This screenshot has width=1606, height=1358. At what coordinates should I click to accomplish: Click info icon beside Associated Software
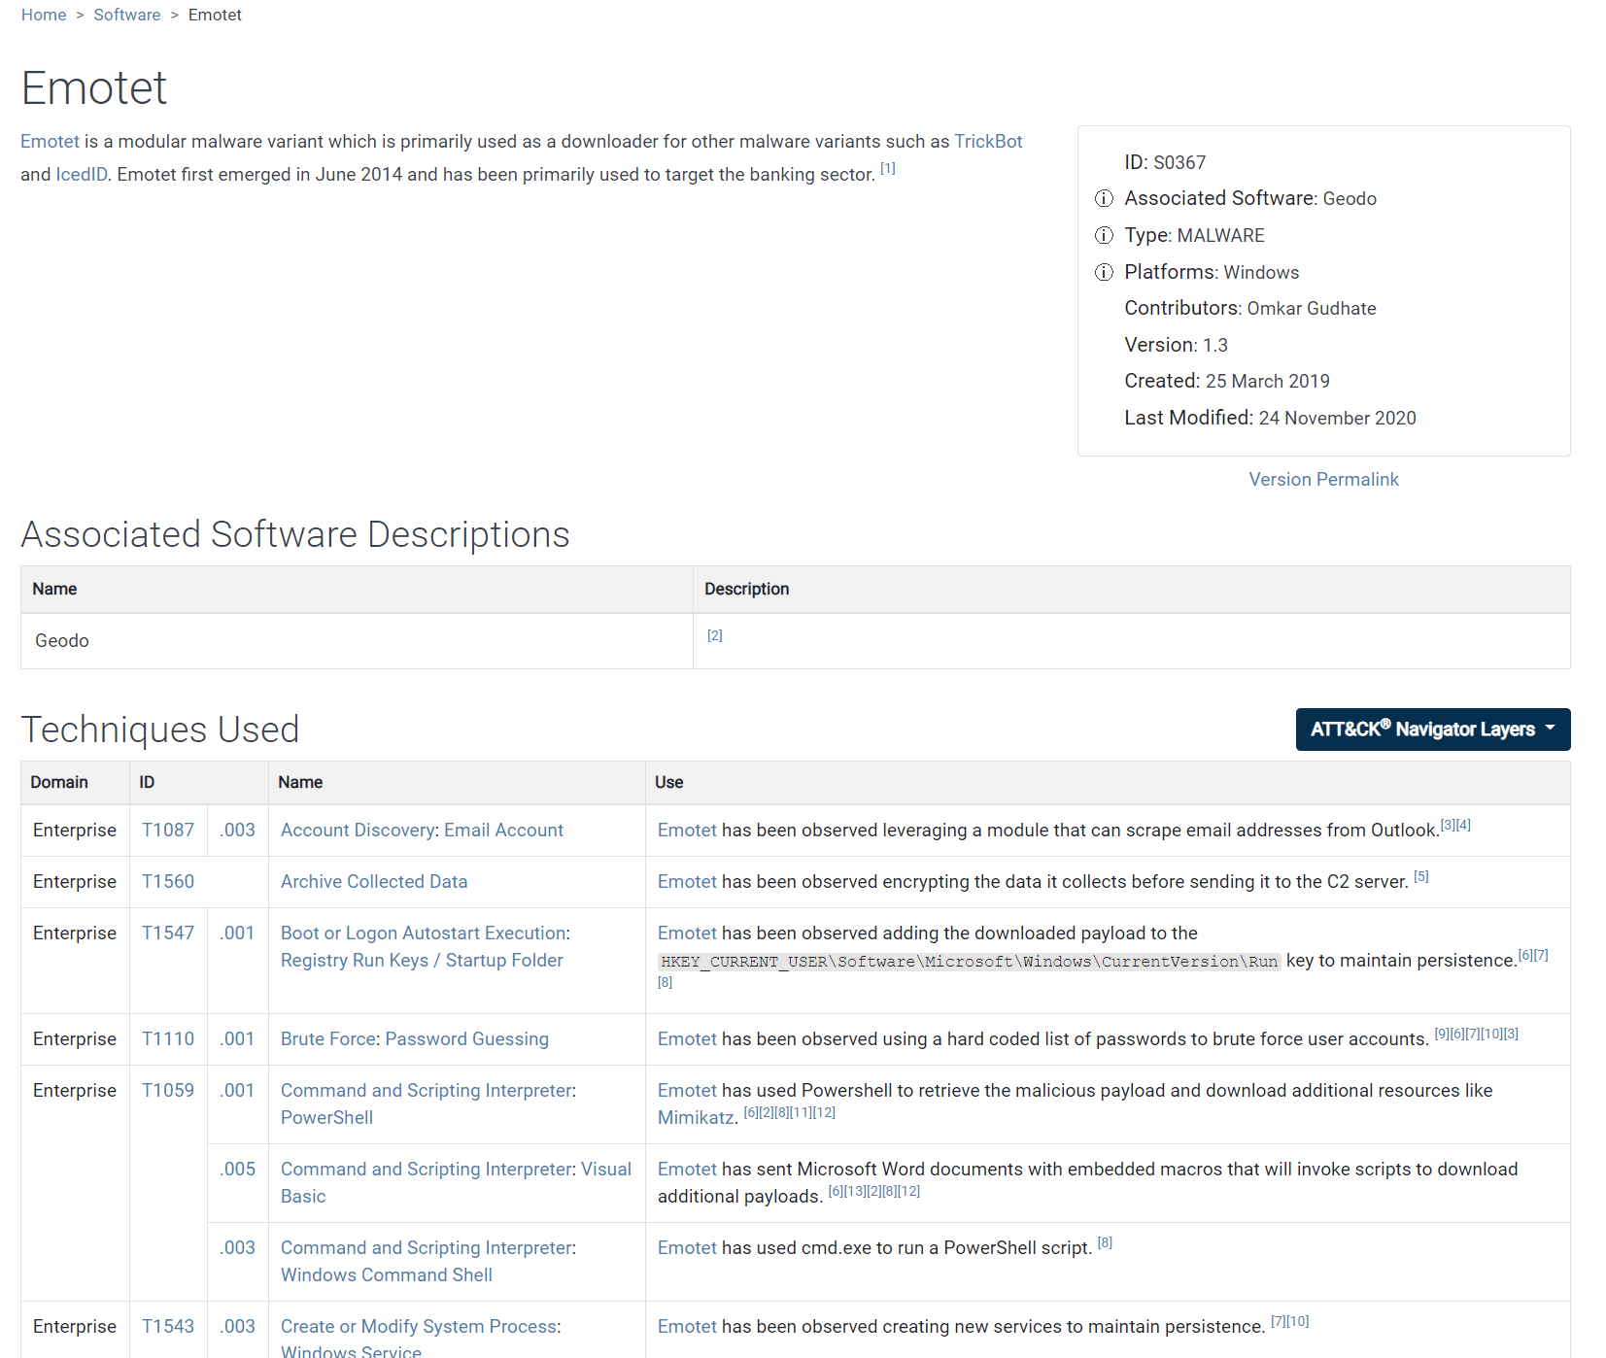click(x=1104, y=199)
